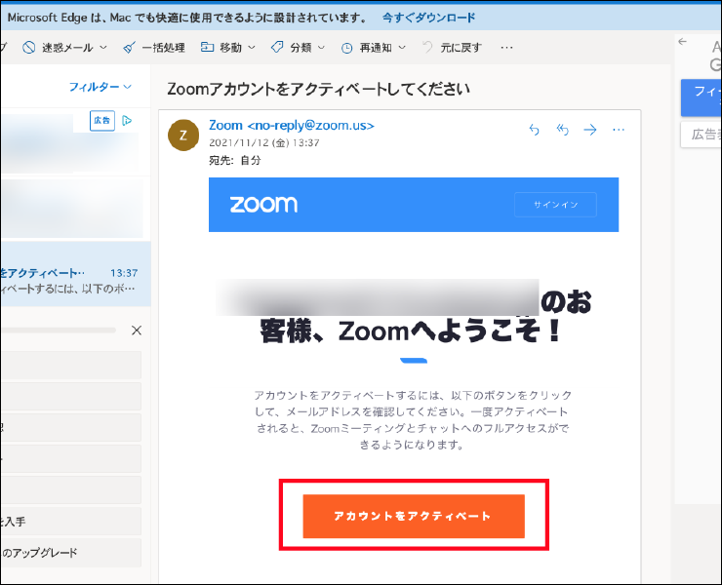
Task: Click the zoom logo in the banner
Action: pyautogui.click(x=263, y=205)
